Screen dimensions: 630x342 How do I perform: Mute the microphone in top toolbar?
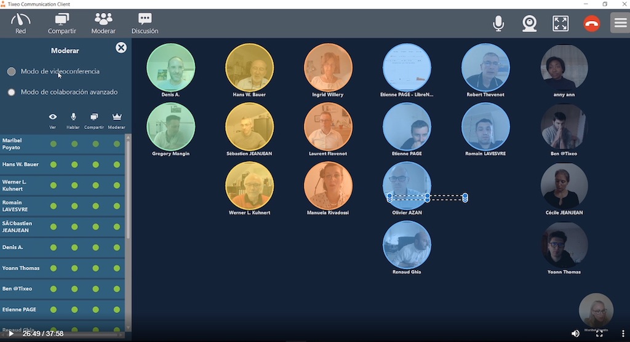coord(498,23)
